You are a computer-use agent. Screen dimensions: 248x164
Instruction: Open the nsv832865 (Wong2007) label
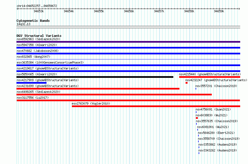pos(33,57)
